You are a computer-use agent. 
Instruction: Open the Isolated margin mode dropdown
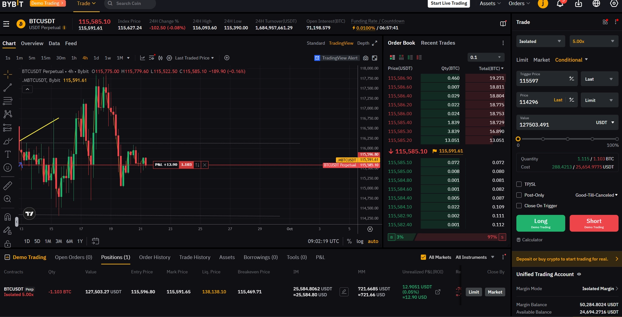pos(540,41)
